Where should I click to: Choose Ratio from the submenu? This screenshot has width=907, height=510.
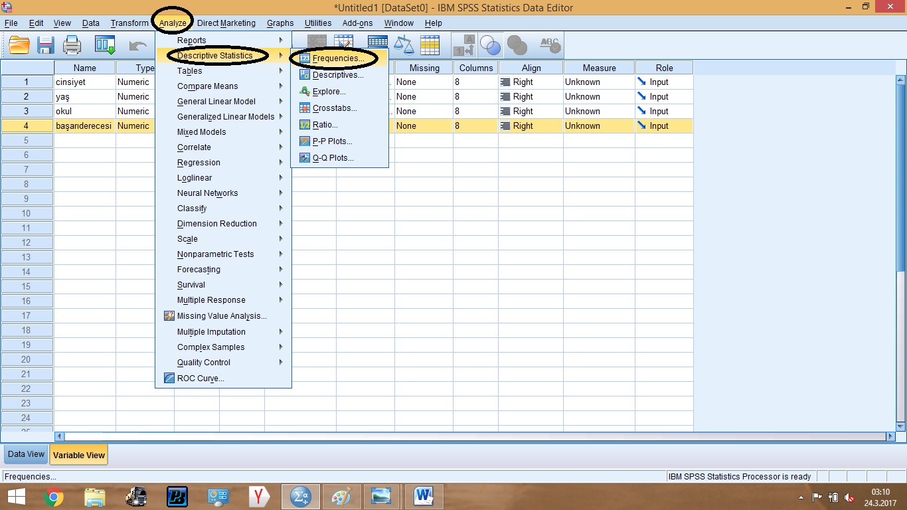tap(339, 125)
